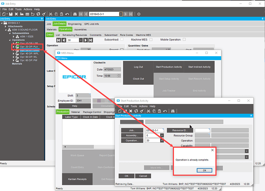Go to previous operation record in navigator
Viewport: 265px width, 191px height.
[64, 40]
